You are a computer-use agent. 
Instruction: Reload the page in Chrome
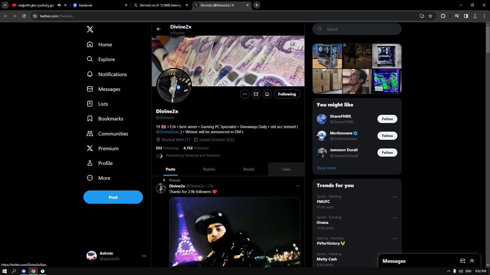click(x=24, y=16)
